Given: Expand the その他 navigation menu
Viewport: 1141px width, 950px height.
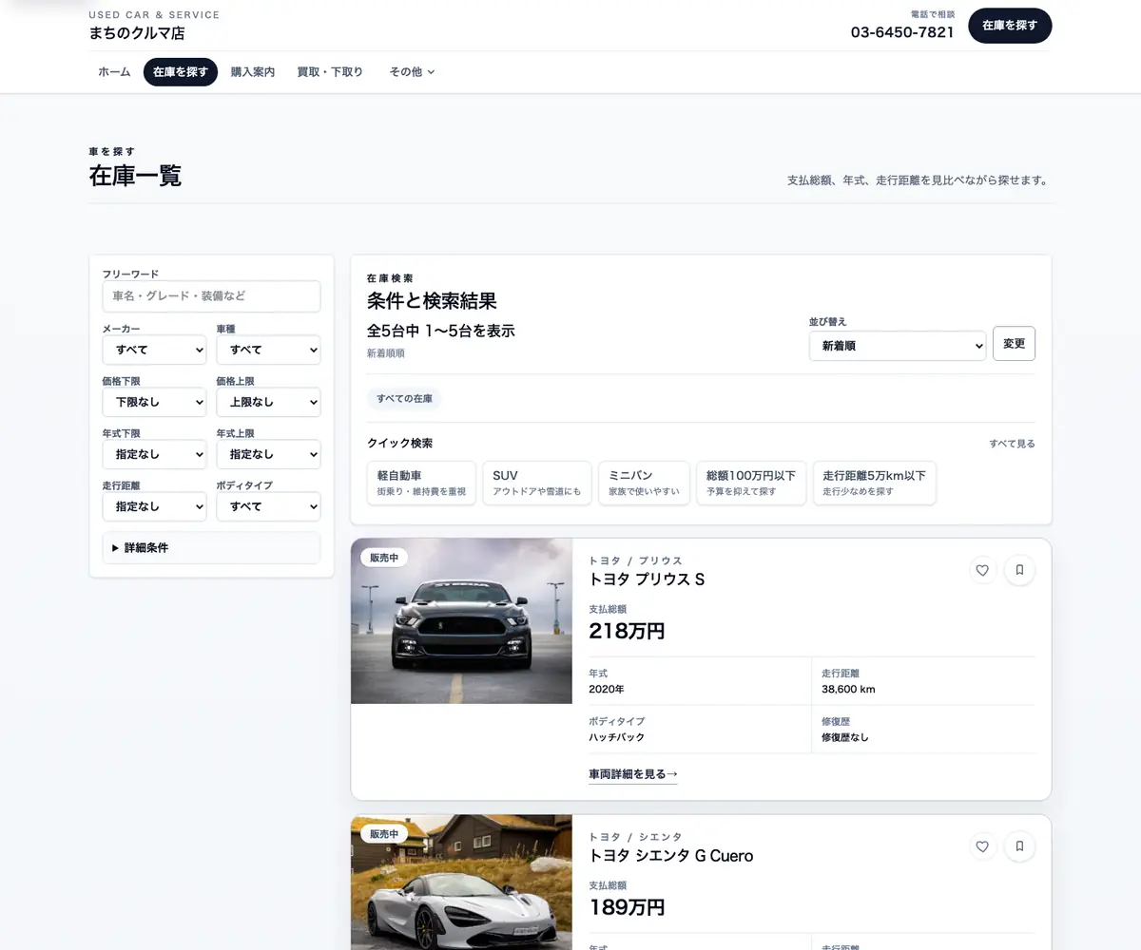Looking at the screenshot, I should point(412,72).
